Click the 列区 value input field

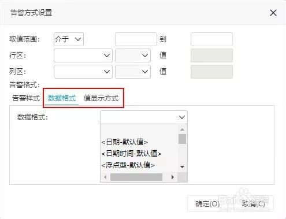click(211, 72)
